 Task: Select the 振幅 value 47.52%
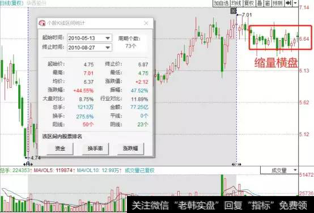pos(139,91)
